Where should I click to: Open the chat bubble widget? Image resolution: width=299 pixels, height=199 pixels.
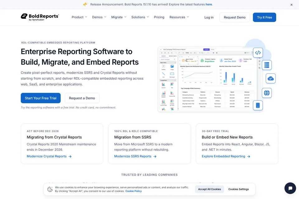click(290, 188)
